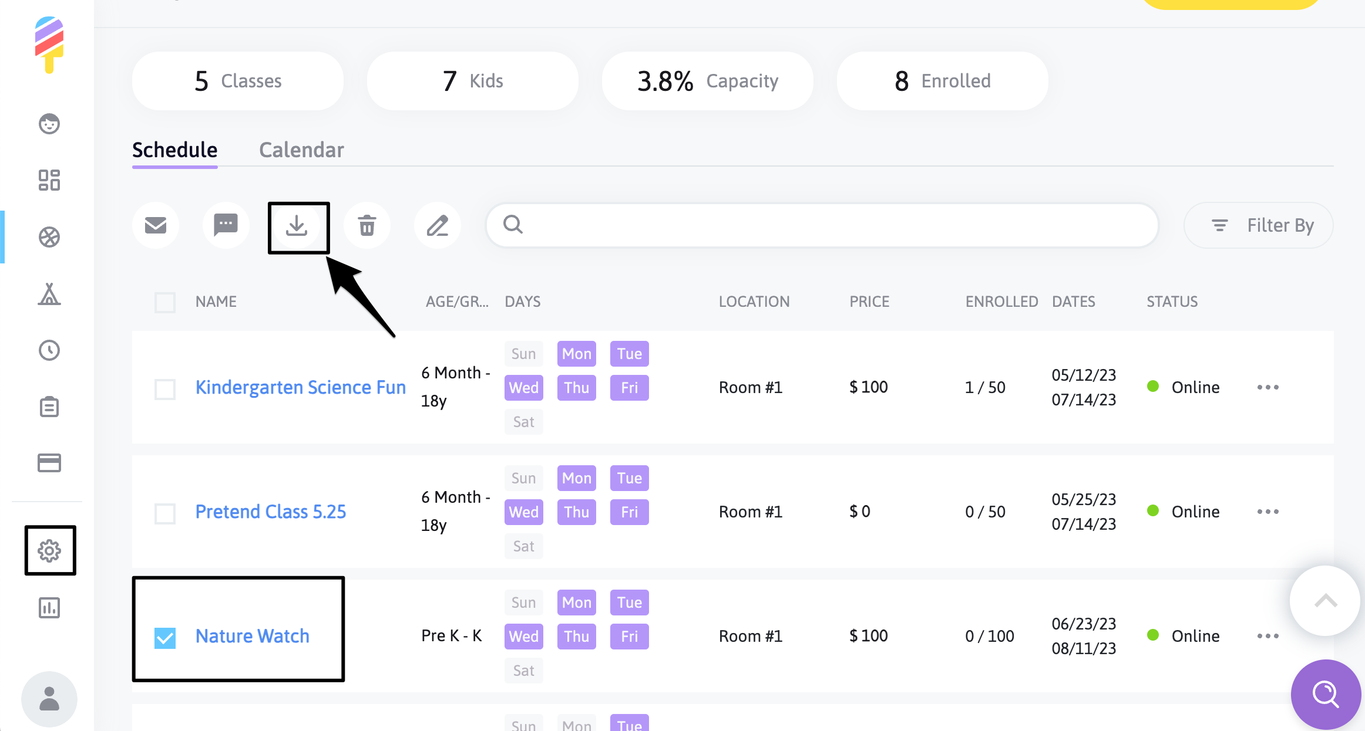Open the email composer from the toolbar
1365x731 pixels.
[x=155, y=225]
